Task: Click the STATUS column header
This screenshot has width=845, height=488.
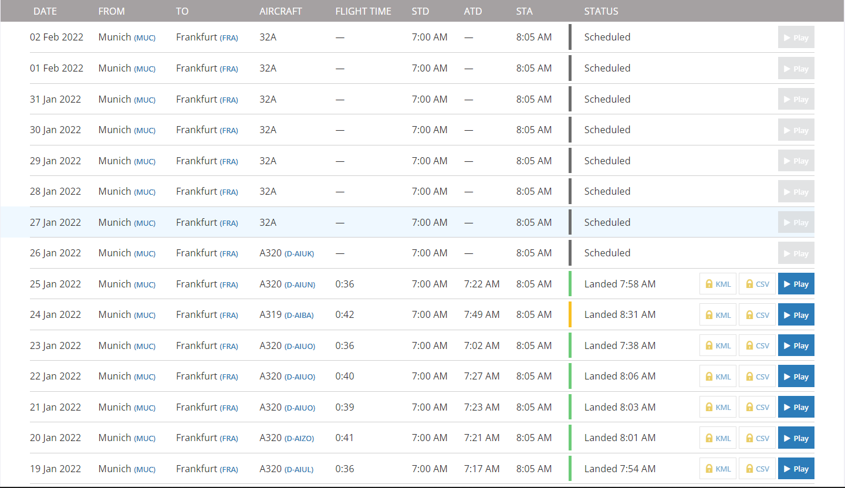Action: pyautogui.click(x=601, y=11)
